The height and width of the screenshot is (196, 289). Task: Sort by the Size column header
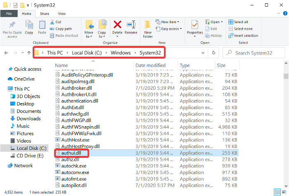[227, 65]
